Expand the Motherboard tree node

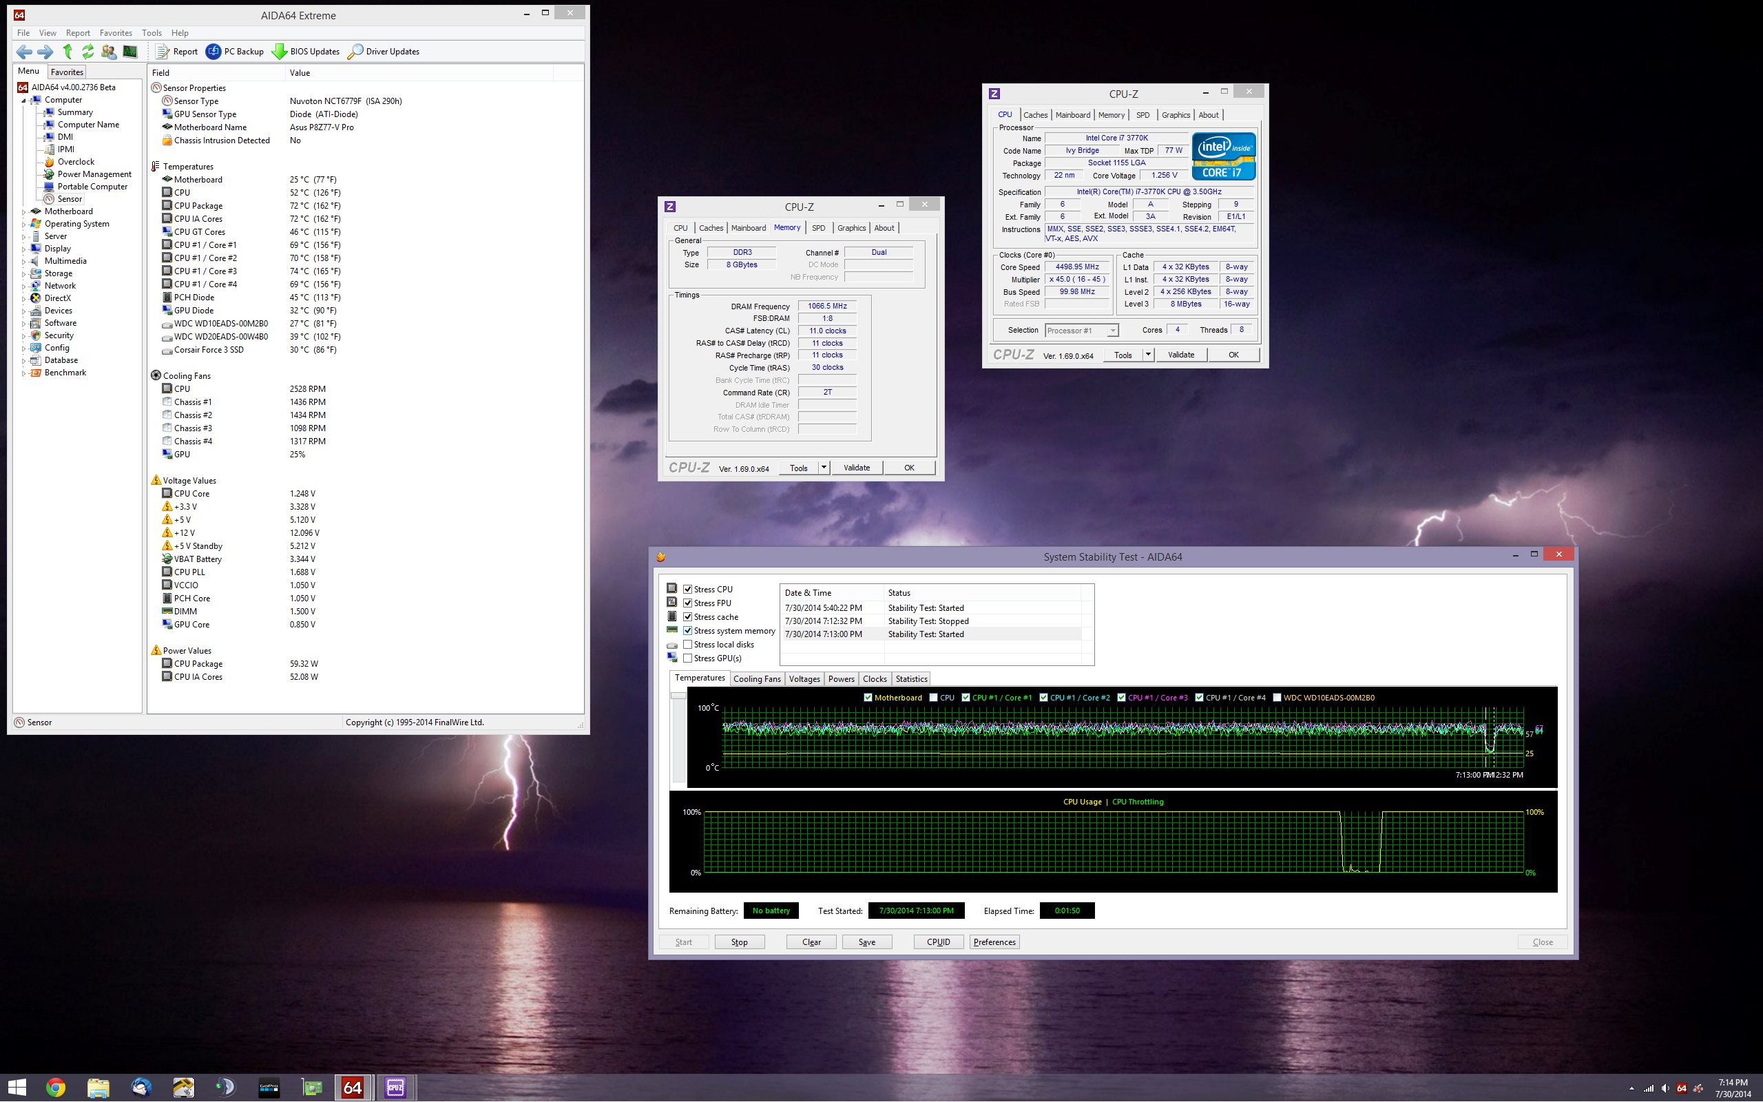(23, 212)
